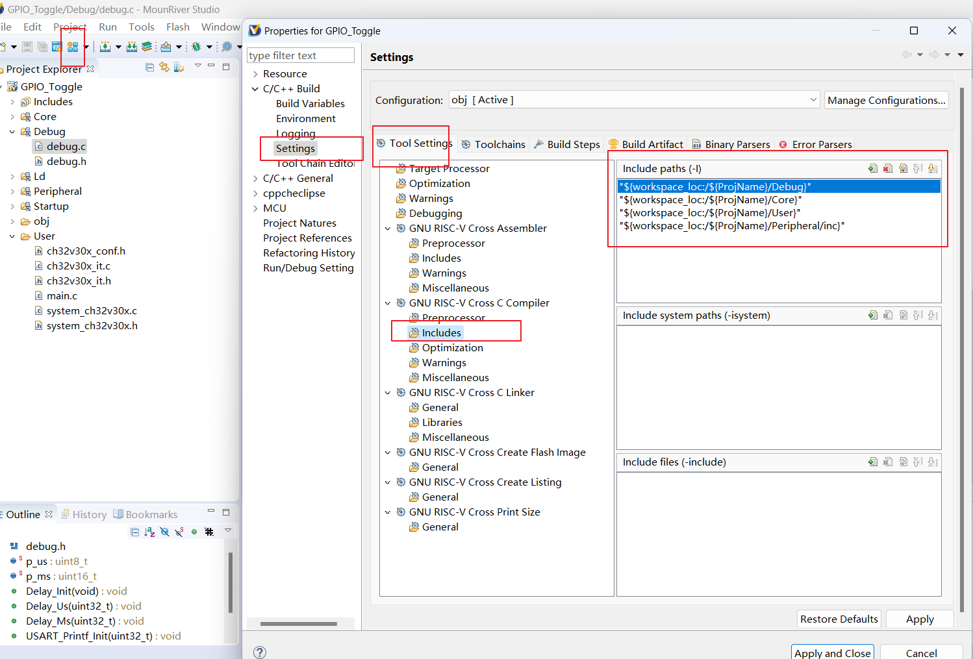Add an include file (-include)
Image resolution: width=973 pixels, height=659 pixels.
coord(873,462)
